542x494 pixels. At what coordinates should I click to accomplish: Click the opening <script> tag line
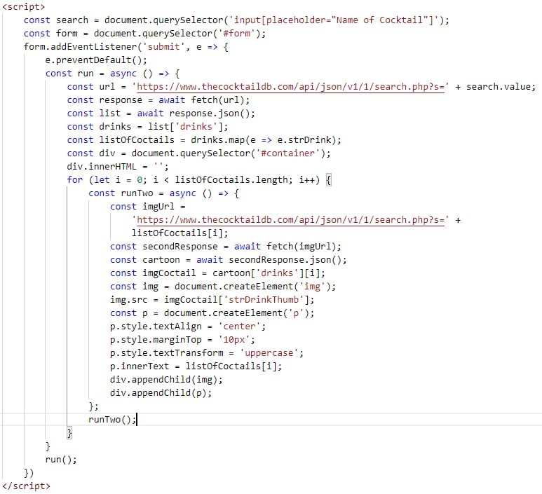(x=24, y=6)
